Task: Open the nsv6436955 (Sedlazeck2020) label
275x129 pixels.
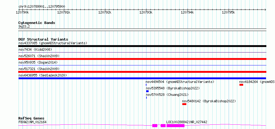Action: pos(43,75)
